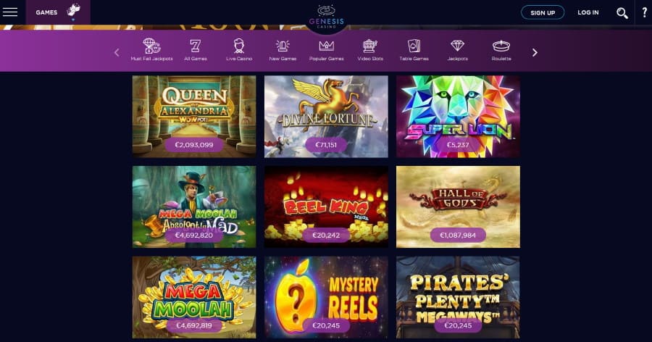The width and height of the screenshot is (652, 342).
Task: Show previous categories with left chevron
Action: point(117,52)
